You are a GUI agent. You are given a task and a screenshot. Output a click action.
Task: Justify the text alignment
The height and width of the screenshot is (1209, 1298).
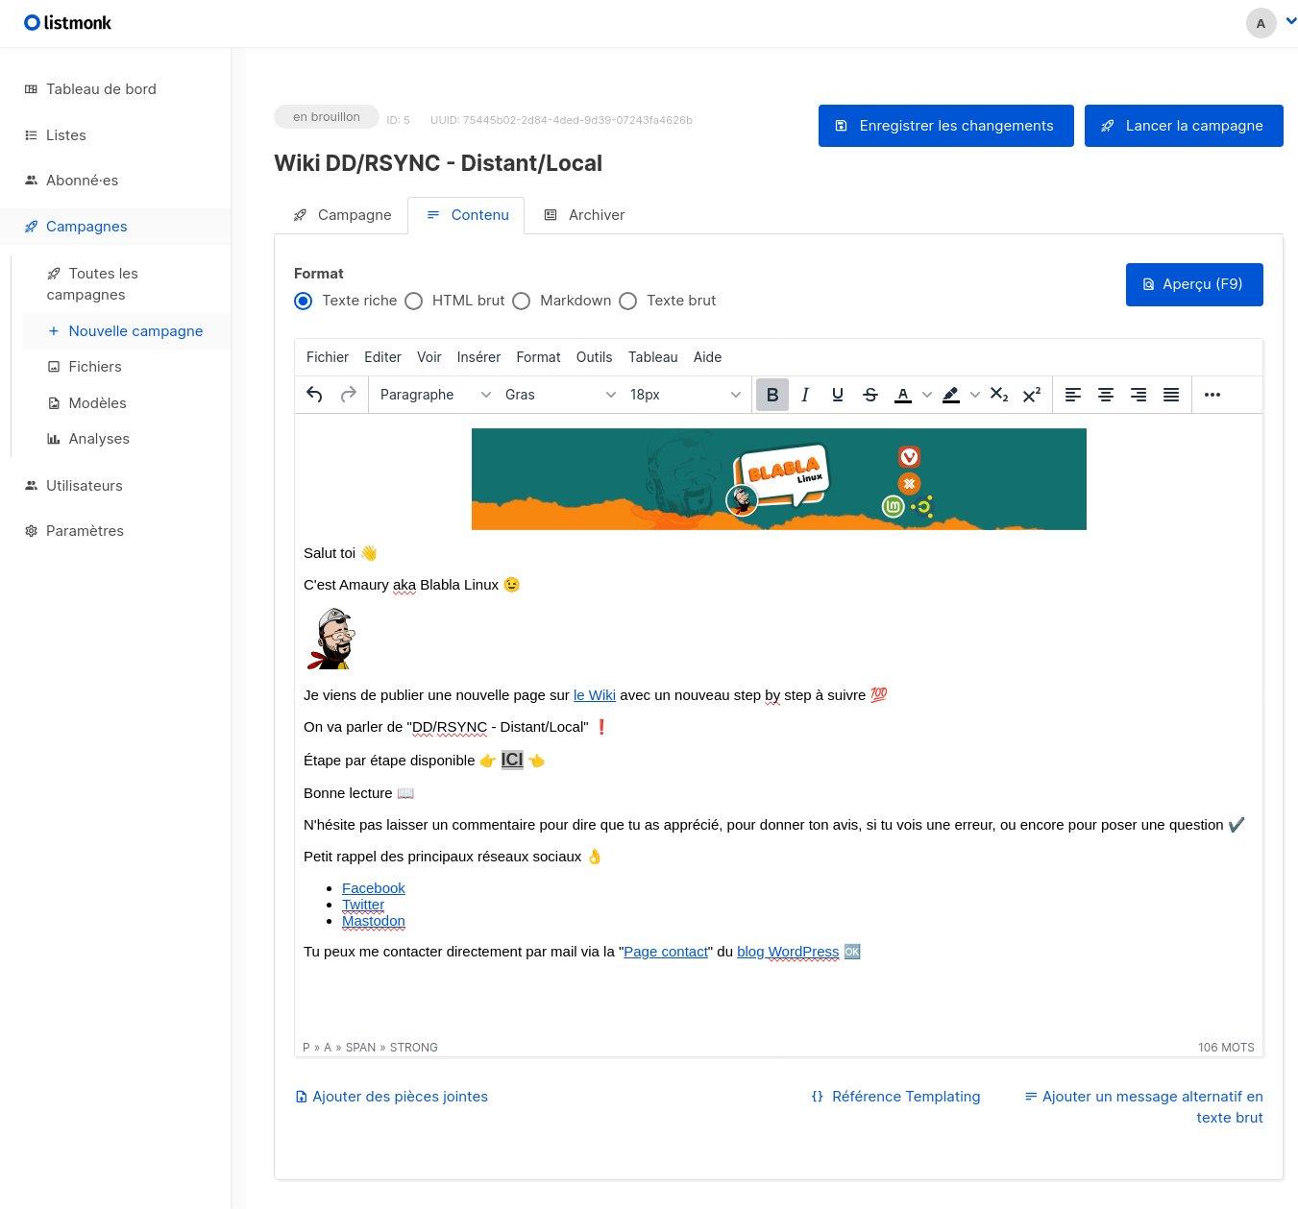(x=1171, y=395)
